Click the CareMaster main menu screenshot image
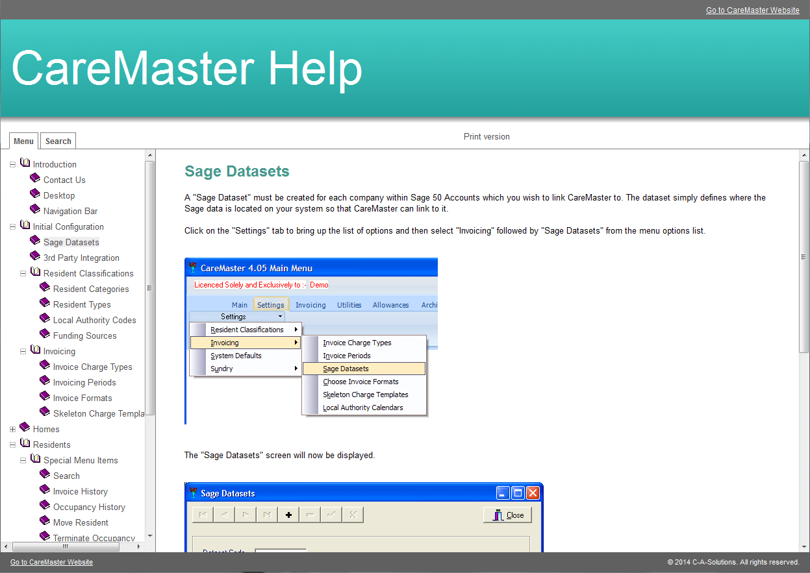Image resolution: width=810 pixels, height=573 pixels. click(311, 341)
